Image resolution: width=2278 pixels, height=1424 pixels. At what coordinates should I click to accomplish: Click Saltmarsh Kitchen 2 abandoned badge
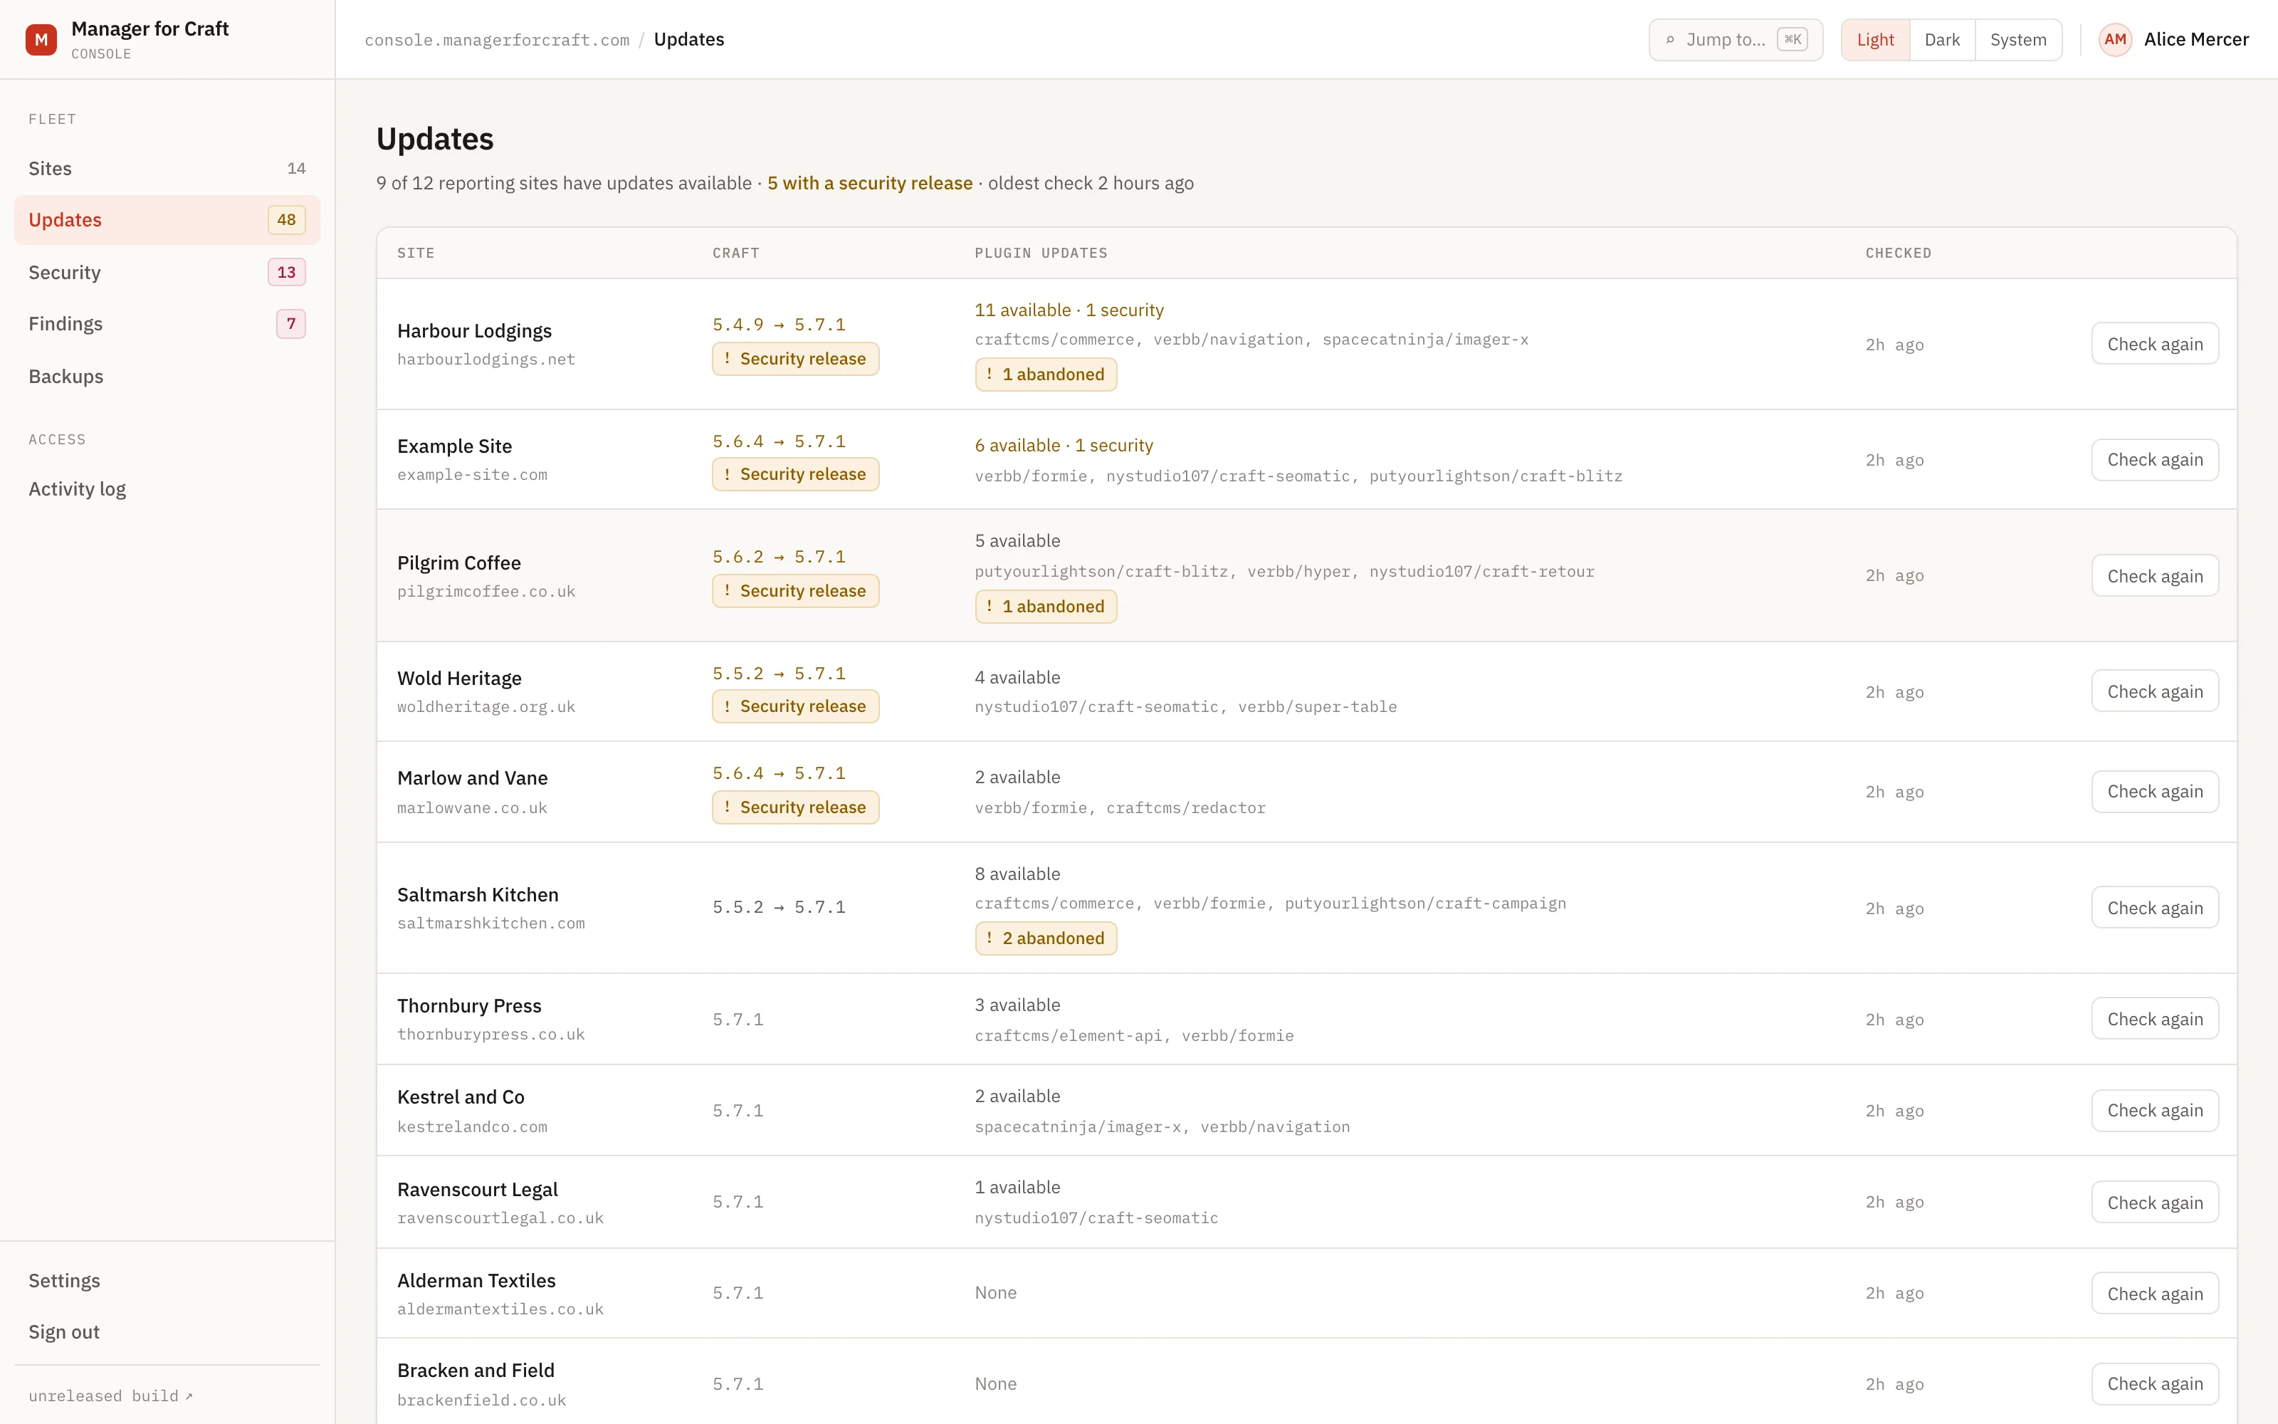(x=1046, y=938)
